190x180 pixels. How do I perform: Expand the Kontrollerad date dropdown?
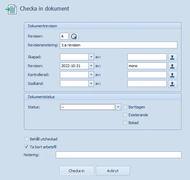(x=91, y=75)
